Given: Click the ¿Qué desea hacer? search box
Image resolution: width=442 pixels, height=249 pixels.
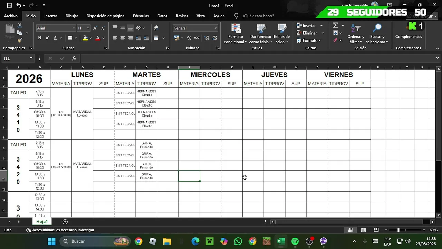Looking at the screenshot, I should pos(258,16).
